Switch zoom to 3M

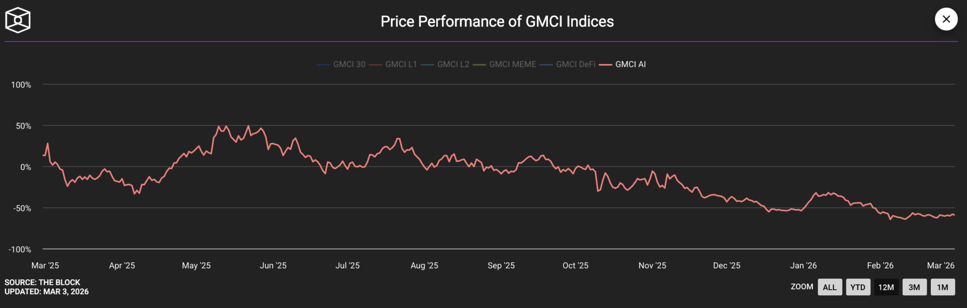914,287
